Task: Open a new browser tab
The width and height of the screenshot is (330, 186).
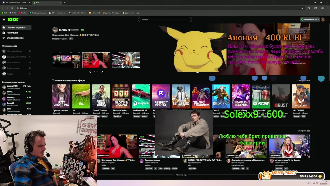Action: [x=64, y=3]
